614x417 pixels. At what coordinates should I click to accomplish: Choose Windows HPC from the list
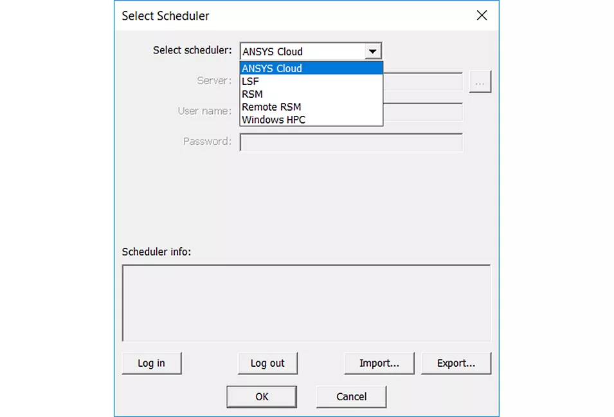(311, 120)
